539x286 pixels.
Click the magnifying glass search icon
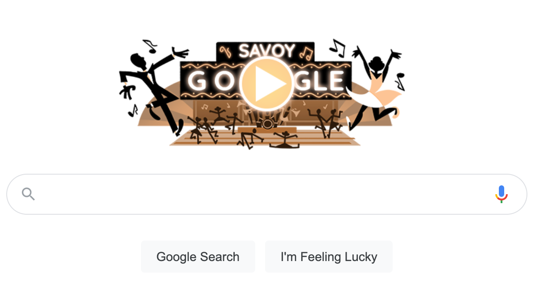click(28, 194)
